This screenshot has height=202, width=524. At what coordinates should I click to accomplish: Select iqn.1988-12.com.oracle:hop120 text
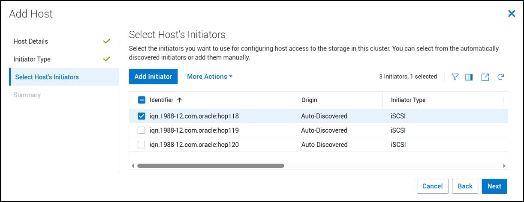[x=194, y=145]
